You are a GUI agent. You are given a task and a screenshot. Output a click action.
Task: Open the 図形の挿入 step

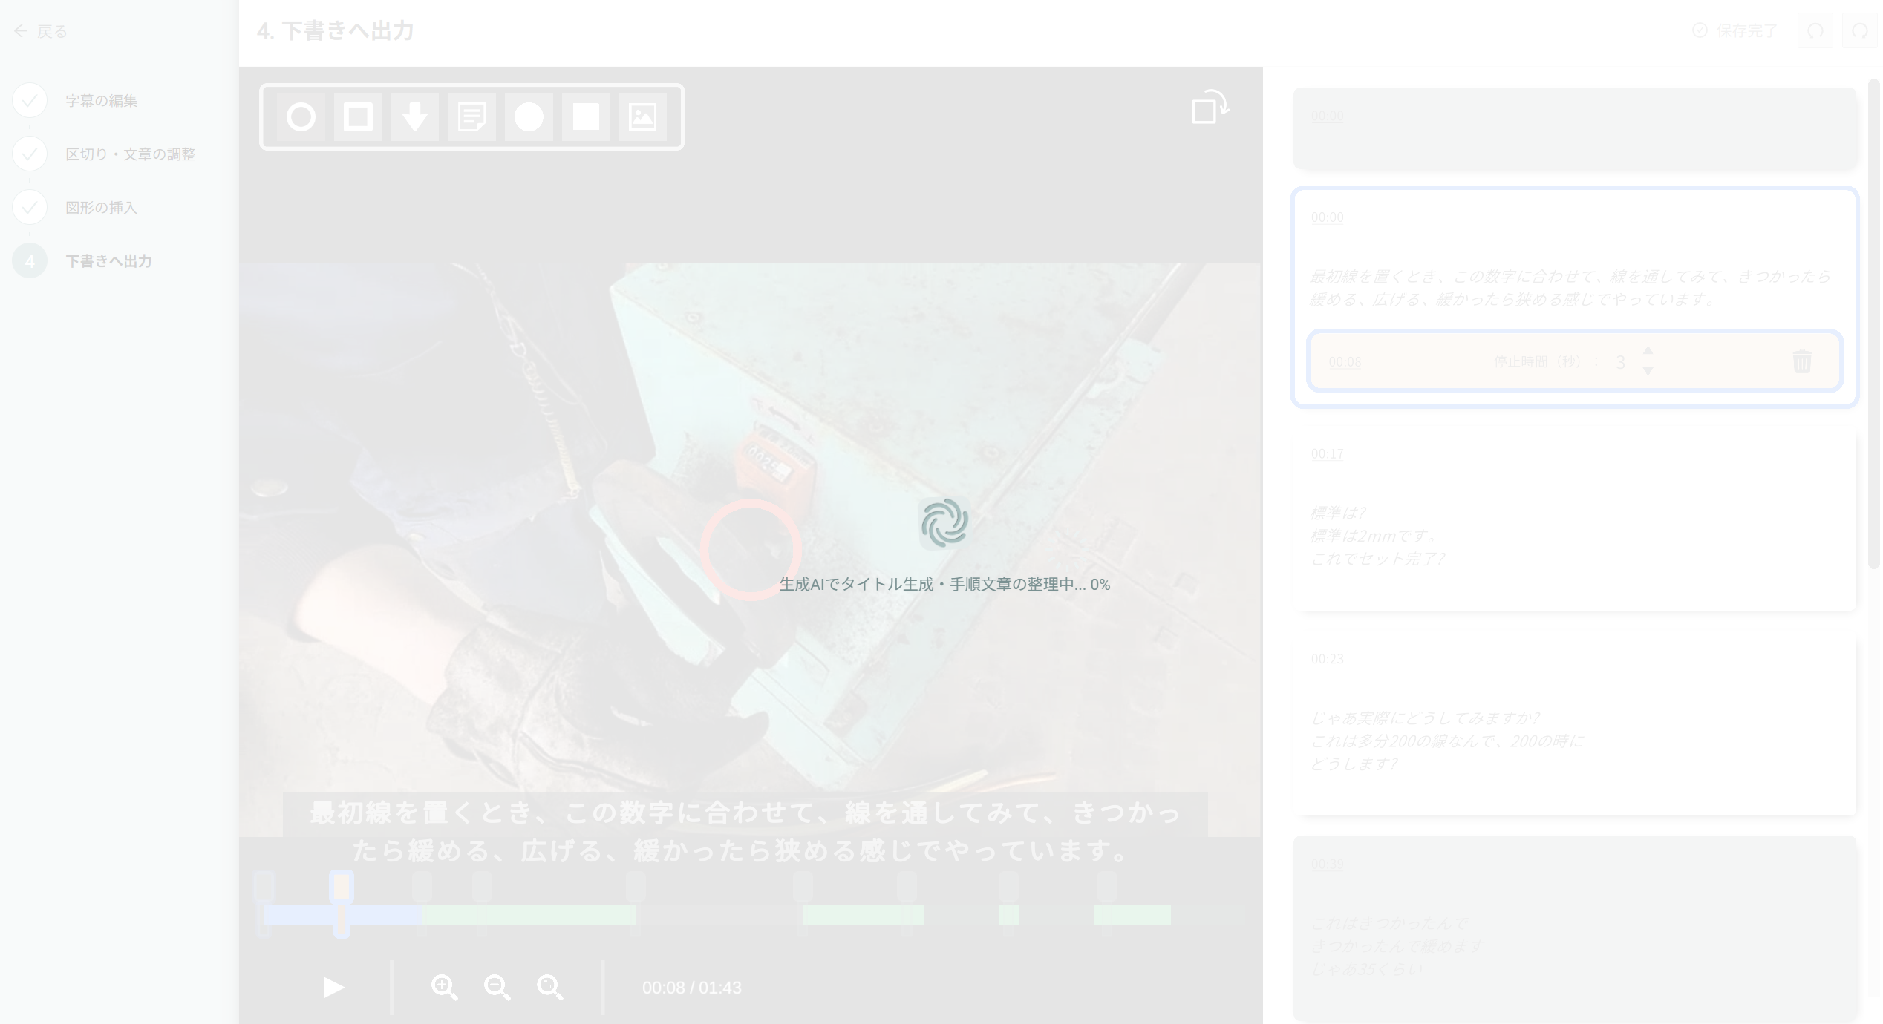101,208
